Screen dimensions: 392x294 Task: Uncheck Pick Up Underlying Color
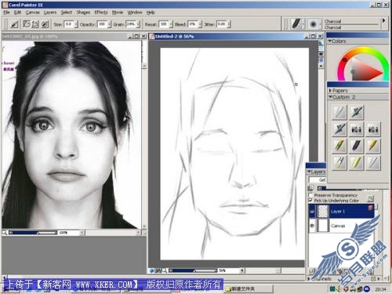(x=310, y=201)
